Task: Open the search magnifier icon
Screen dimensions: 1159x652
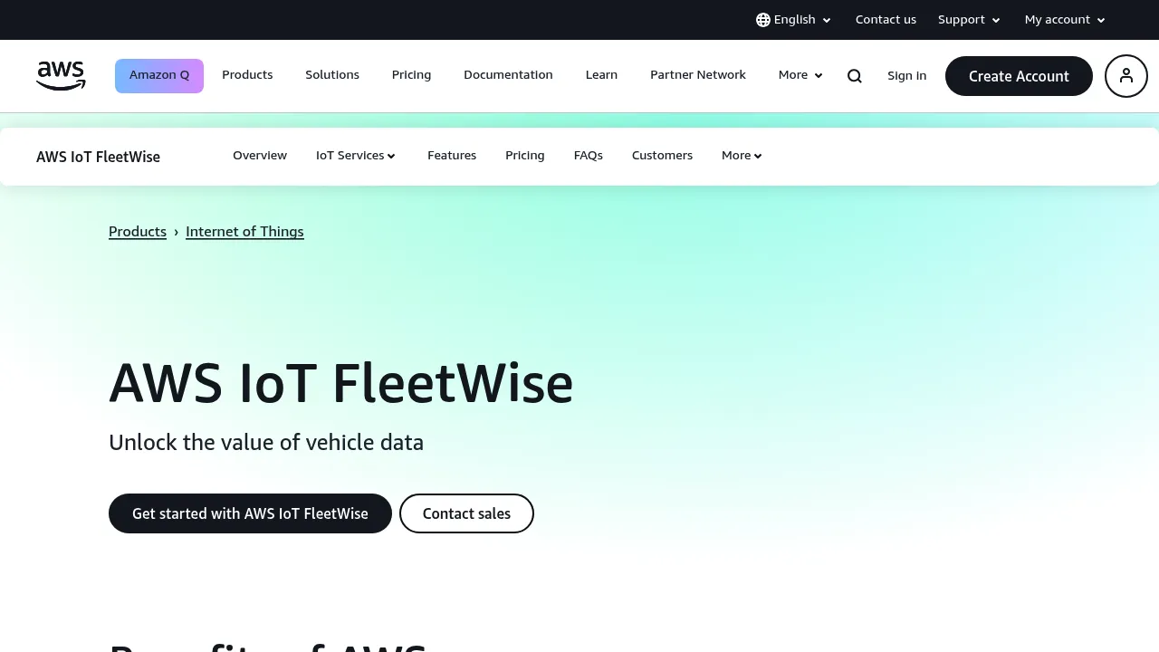Action: (x=855, y=76)
